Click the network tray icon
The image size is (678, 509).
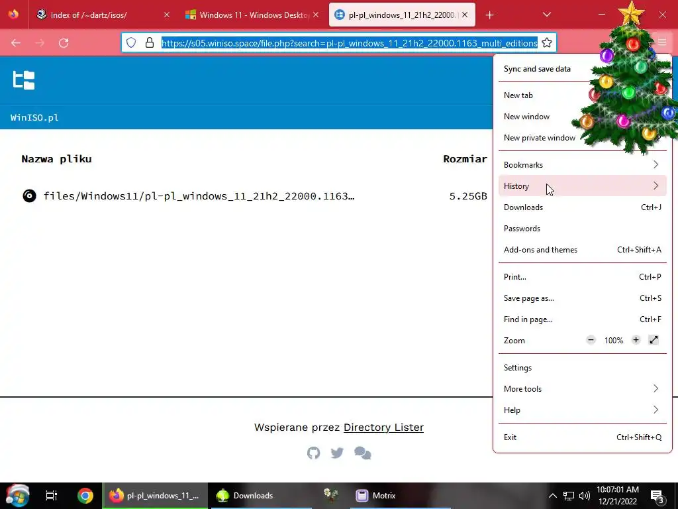569,496
